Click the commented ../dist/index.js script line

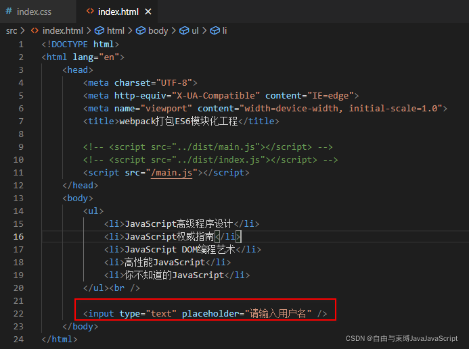210,160
